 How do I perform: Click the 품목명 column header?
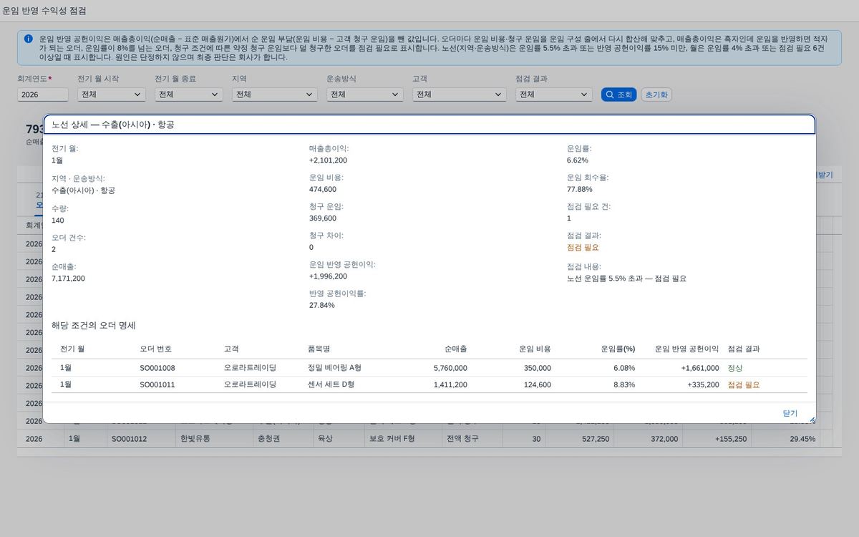click(x=319, y=349)
